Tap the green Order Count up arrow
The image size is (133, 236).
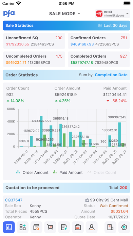pyautogui.click(x=8, y=101)
